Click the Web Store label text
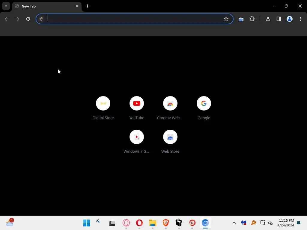The height and width of the screenshot is (230, 307). point(170,151)
